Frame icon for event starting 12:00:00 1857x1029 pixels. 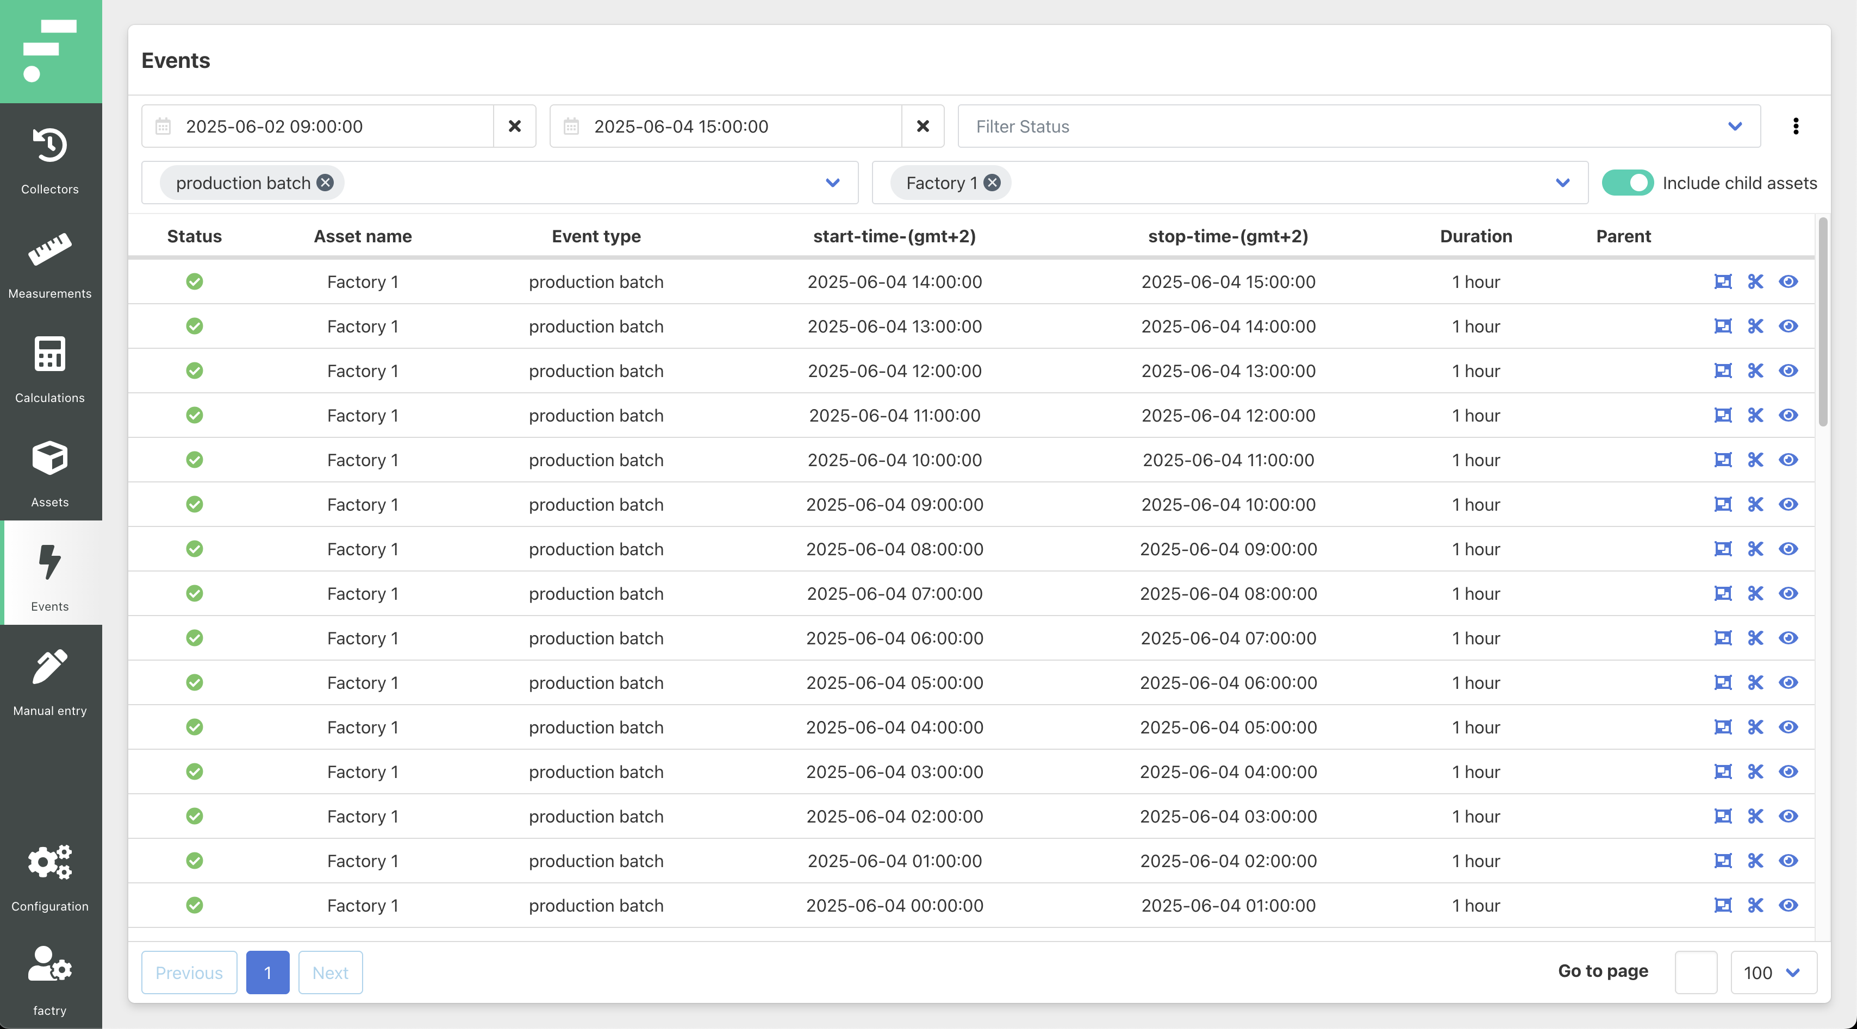tap(1723, 371)
